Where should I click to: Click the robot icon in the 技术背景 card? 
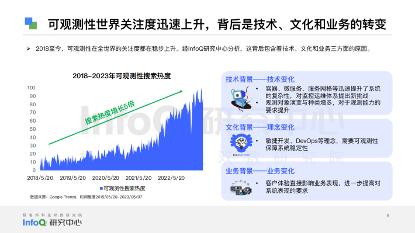point(241,99)
